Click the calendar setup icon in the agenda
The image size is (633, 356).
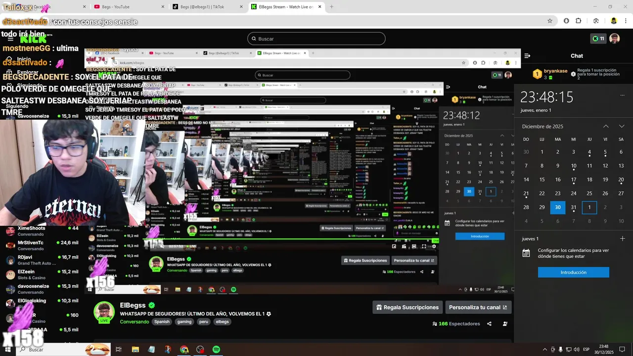pos(526,253)
